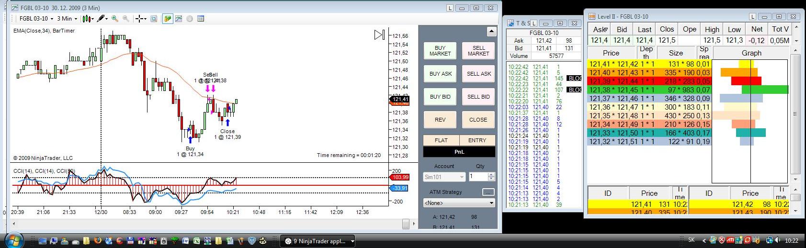
Task: Click the chart horizontal scrollbar right arrow
Action: click(x=414, y=223)
